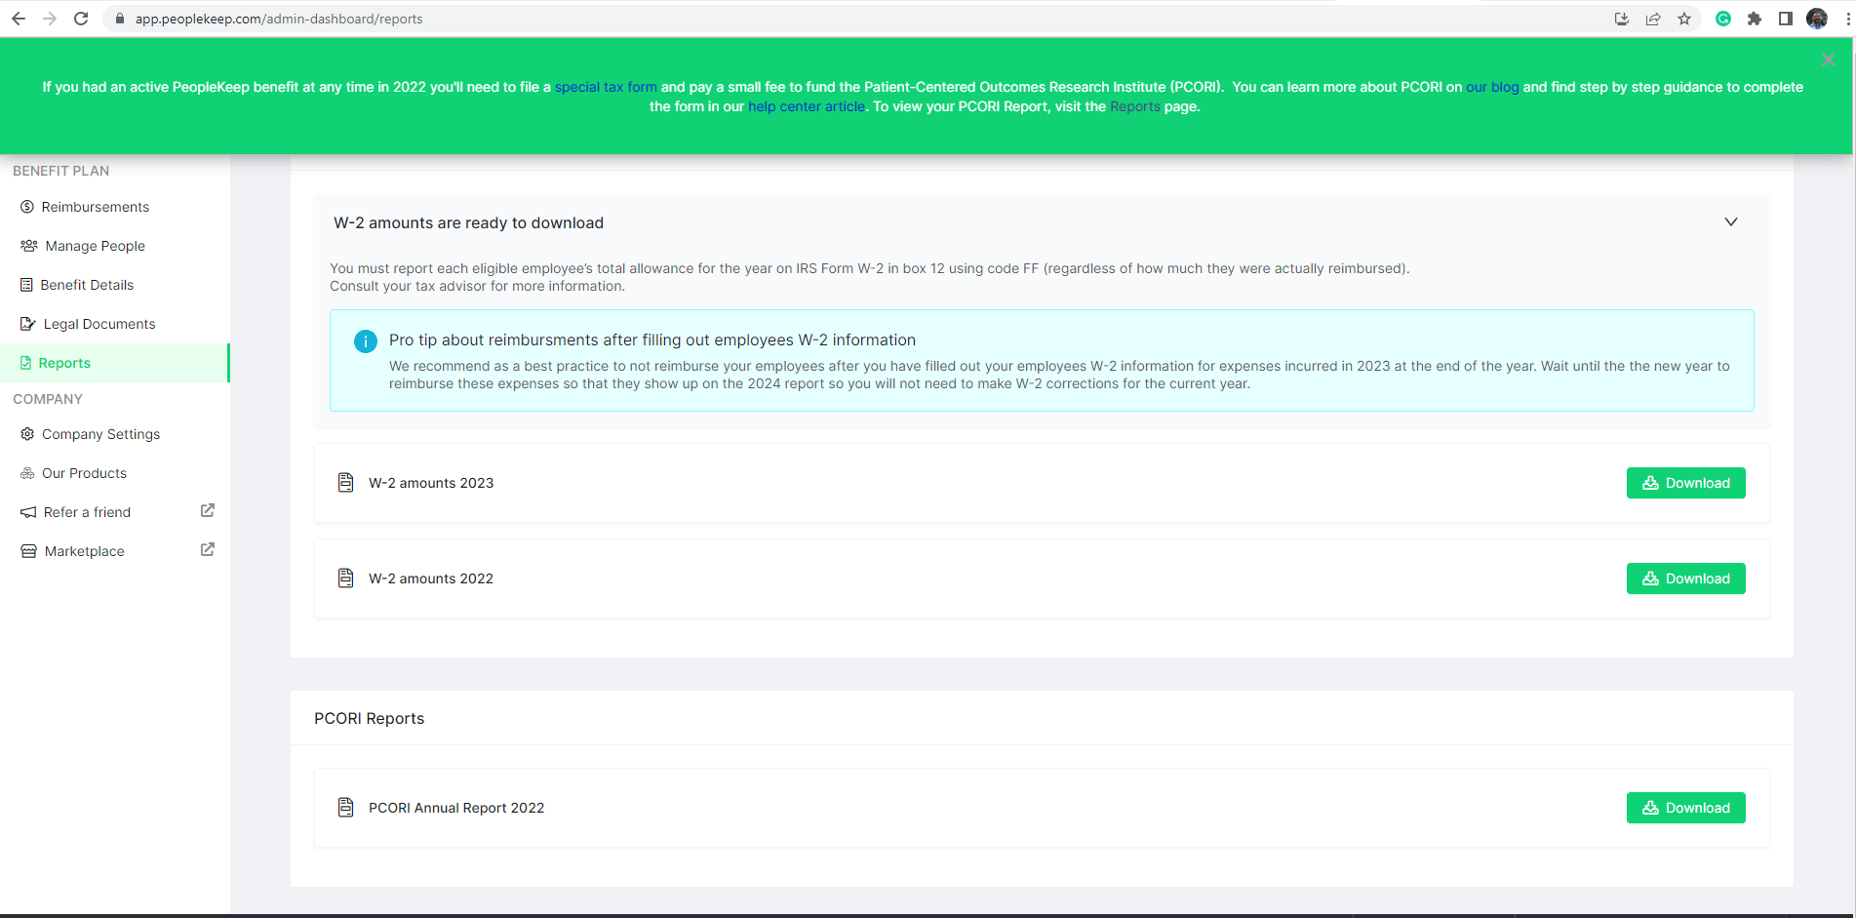Click the info icon in Pro tip box
Viewport: 1856px width, 918px height.
tap(366, 341)
